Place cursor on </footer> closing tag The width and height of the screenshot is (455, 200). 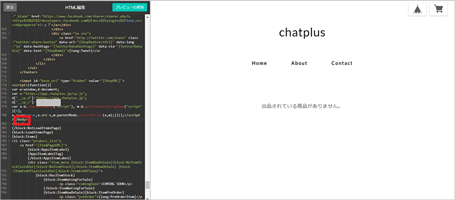pos(29,72)
